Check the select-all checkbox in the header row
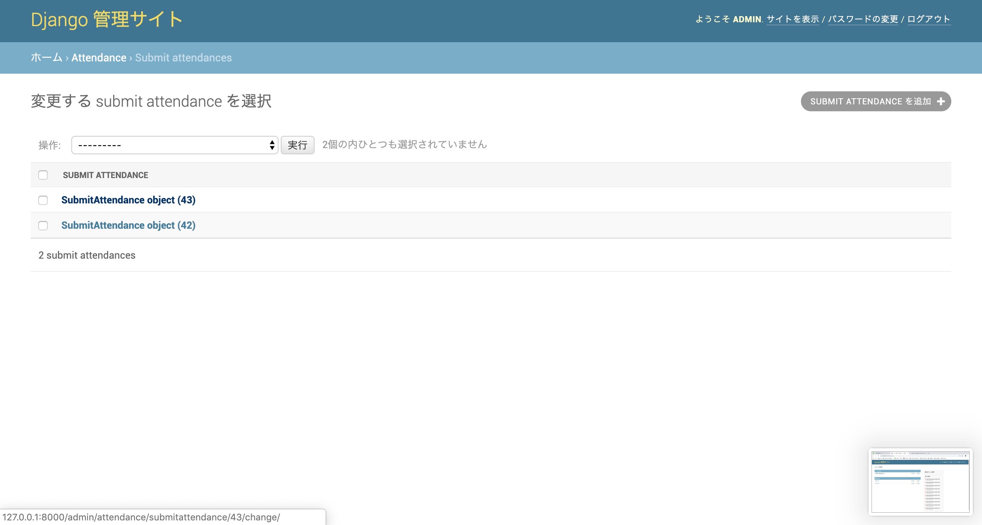The image size is (982, 525). click(43, 175)
